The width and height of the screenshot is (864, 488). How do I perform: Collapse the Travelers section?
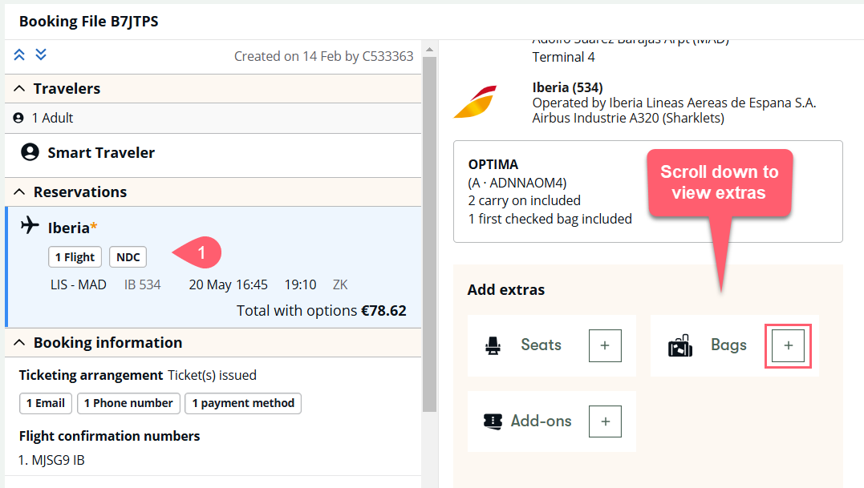point(19,89)
